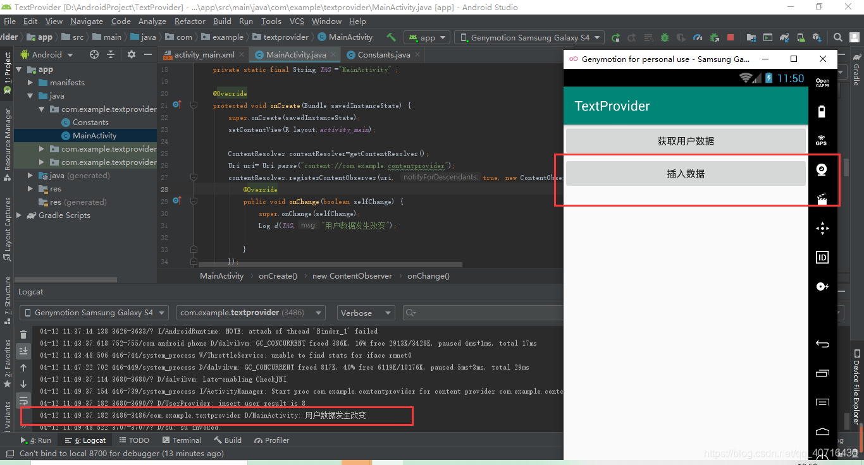Click the Debug app bug icon
This screenshot has height=465, width=864.
click(x=665, y=37)
